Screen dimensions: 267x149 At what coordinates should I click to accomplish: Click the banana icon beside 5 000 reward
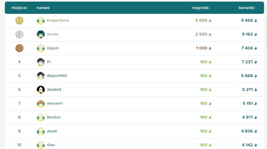[210, 20]
